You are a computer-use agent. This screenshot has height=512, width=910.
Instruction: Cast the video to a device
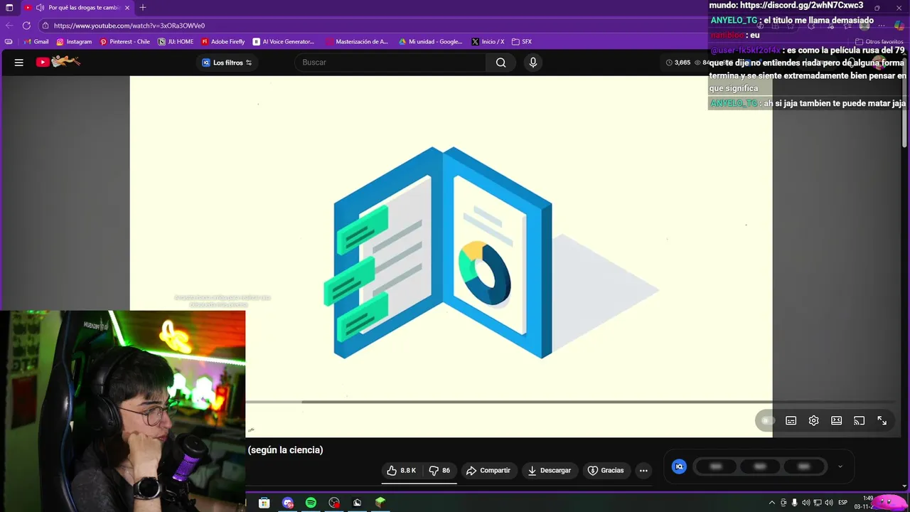click(x=859, y=421)
